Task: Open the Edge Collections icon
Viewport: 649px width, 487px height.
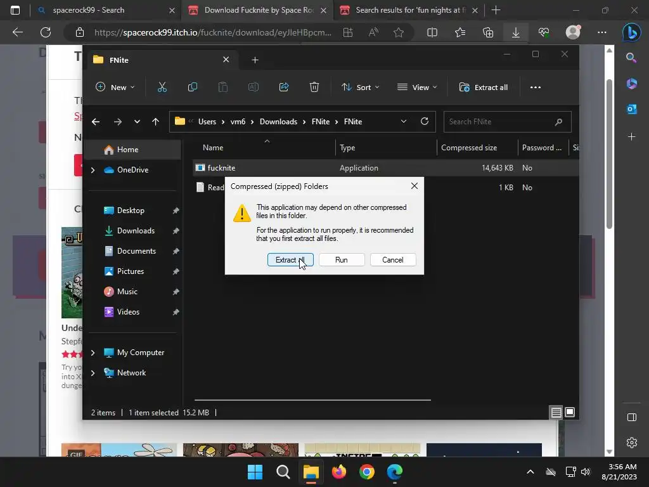Action: point(488,32)
